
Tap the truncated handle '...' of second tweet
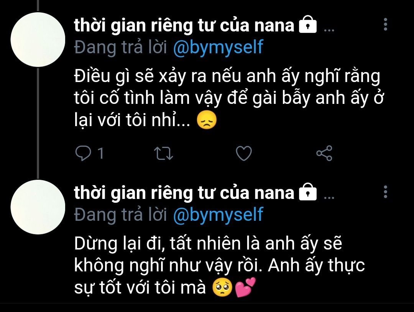click(329, 197)
